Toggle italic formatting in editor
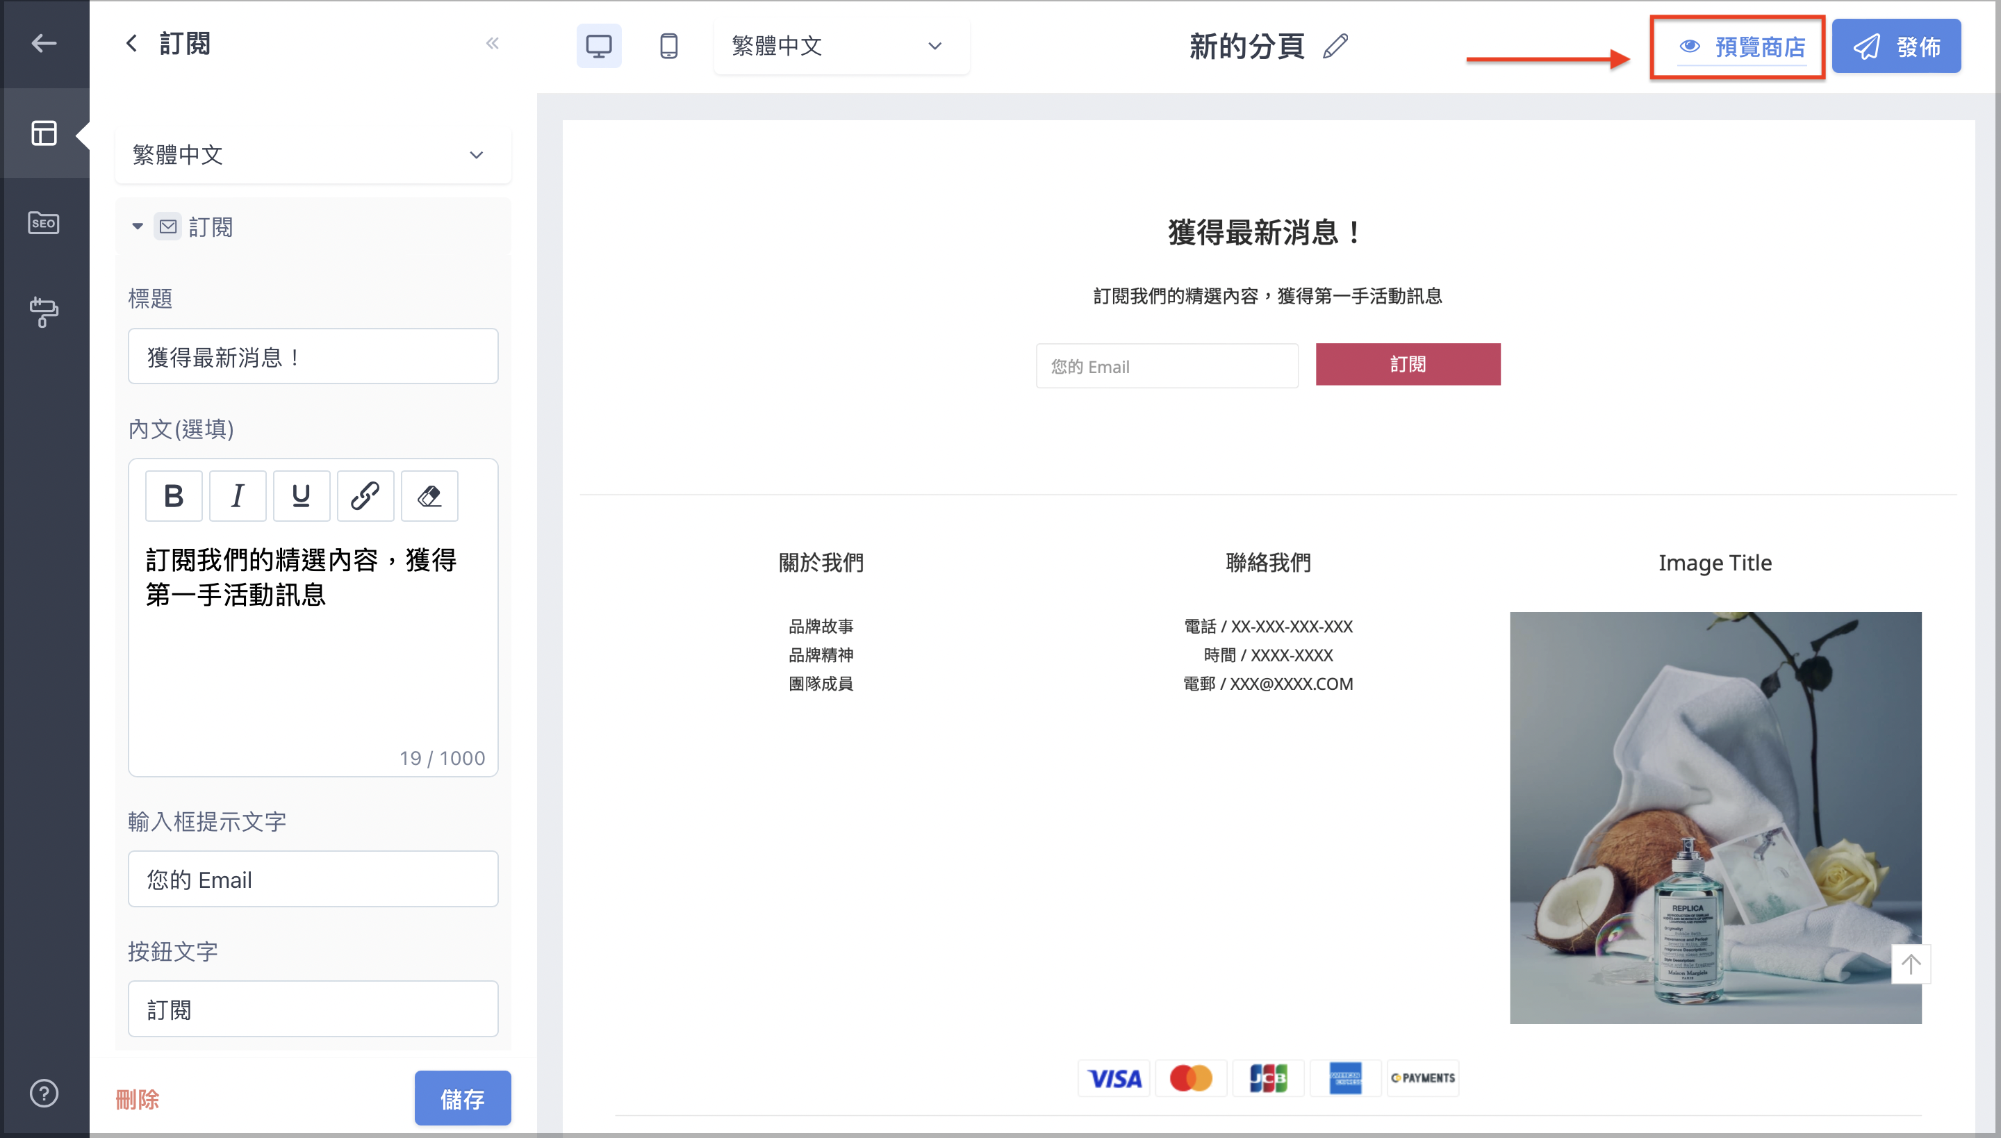This screenshot has width=2001, height=1138. click(x=238, y=495)
